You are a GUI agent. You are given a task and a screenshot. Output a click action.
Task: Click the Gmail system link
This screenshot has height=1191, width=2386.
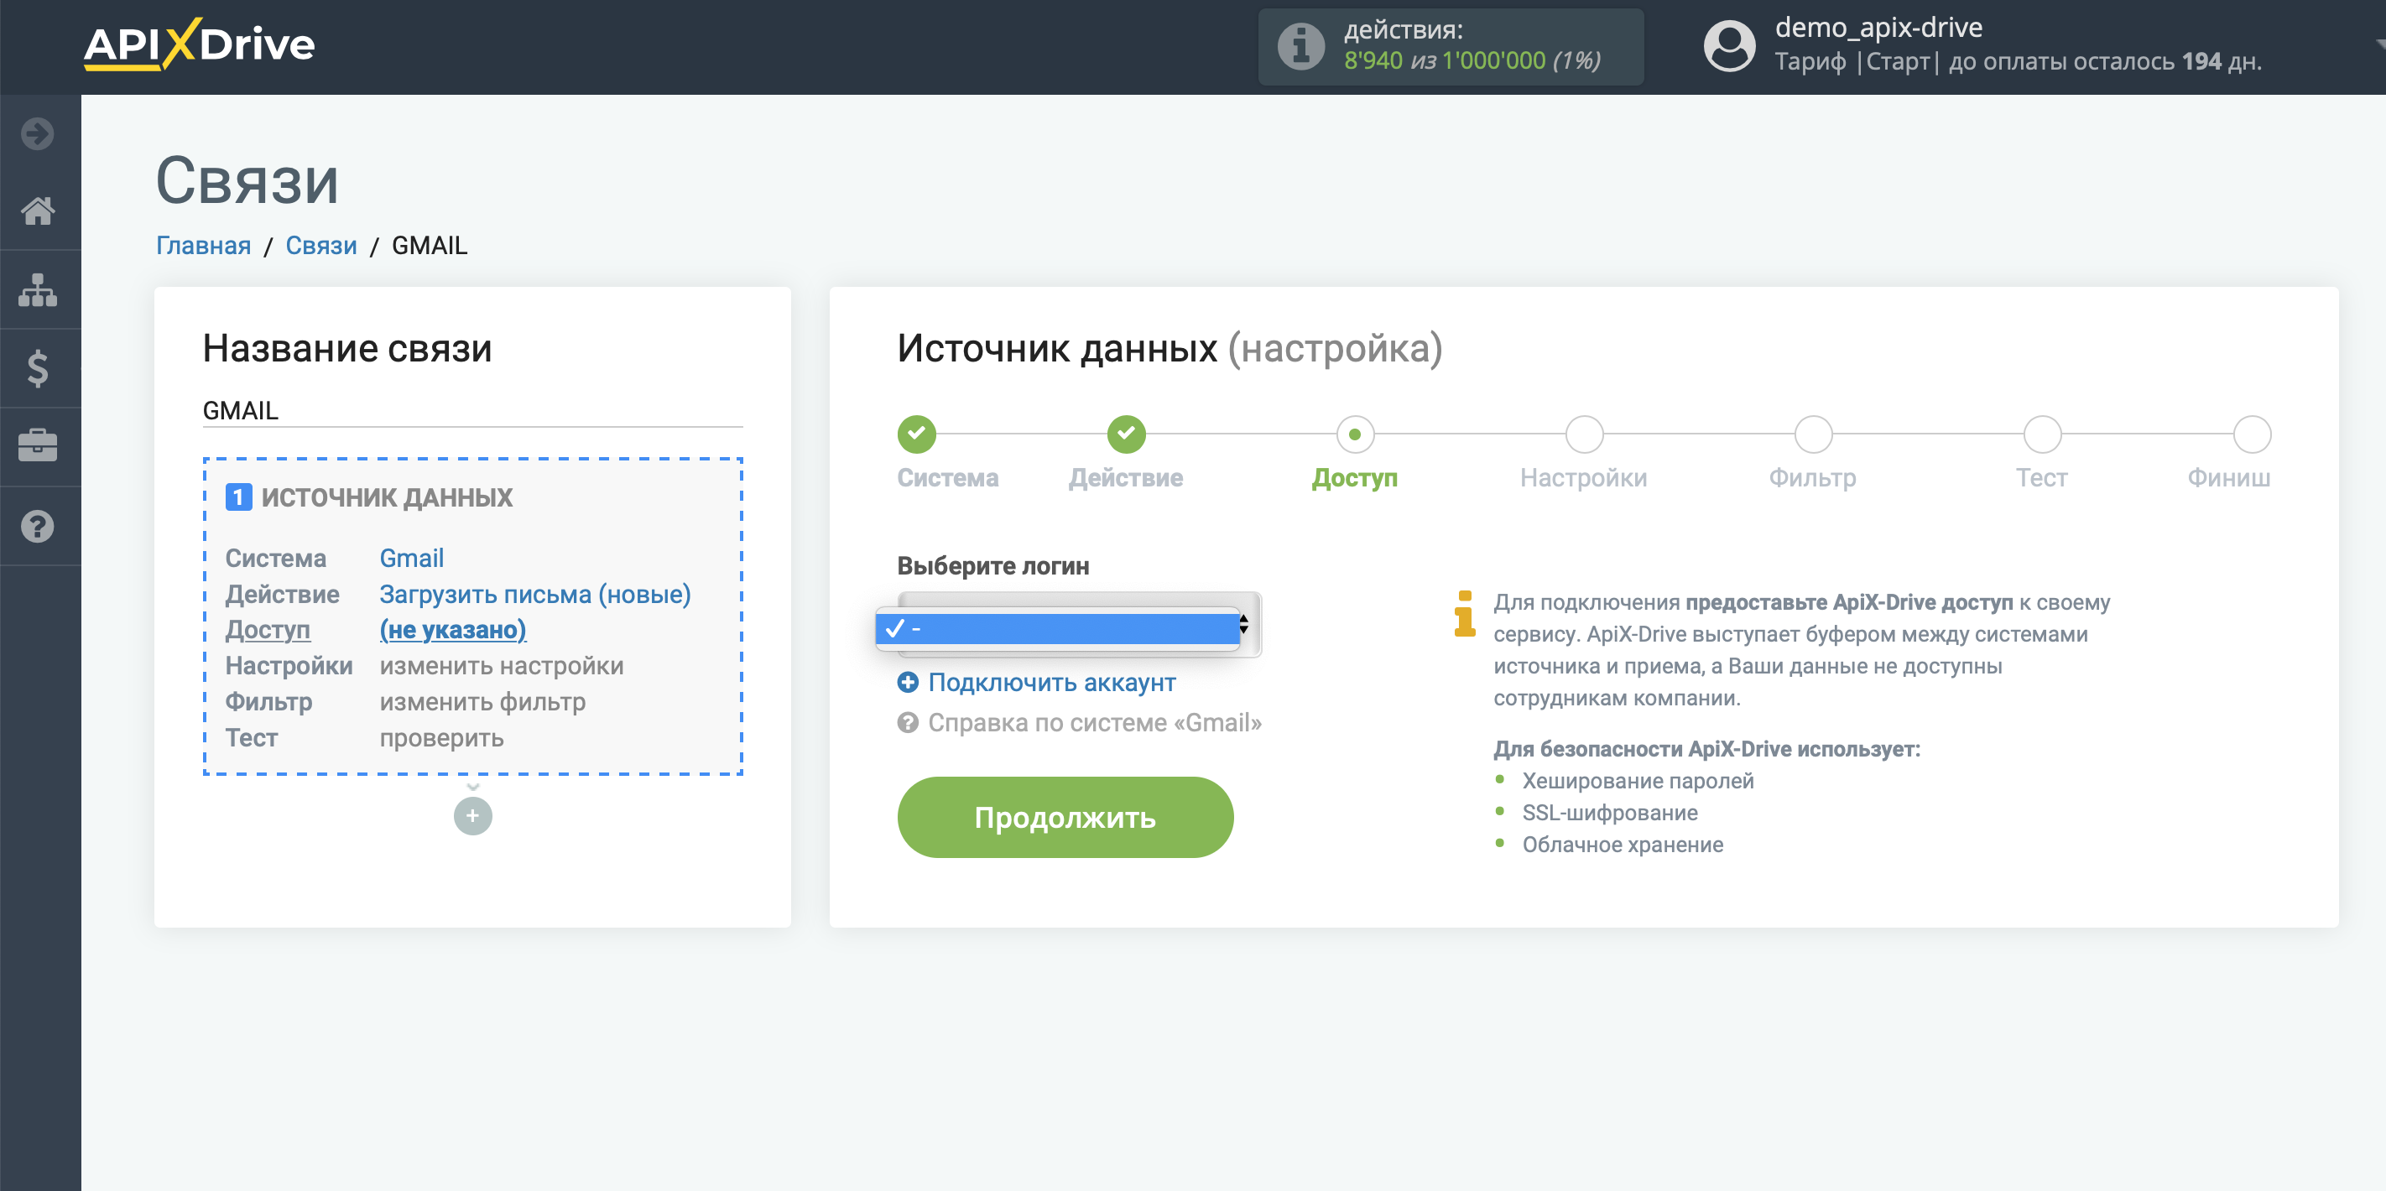411,558
